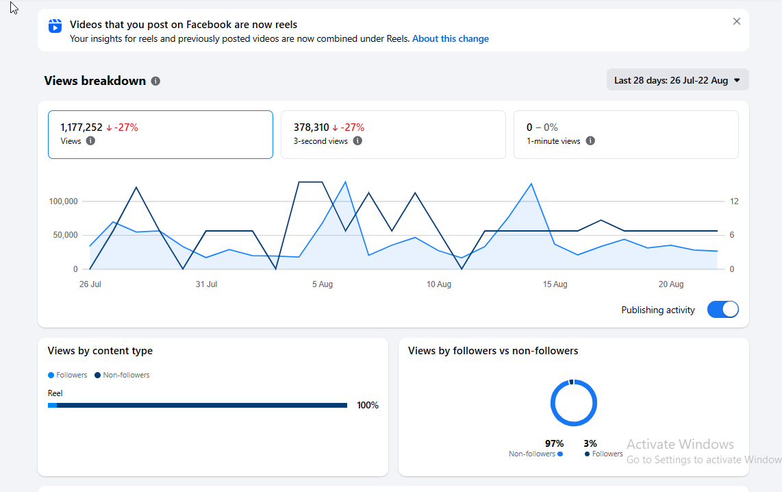
Task: Select the 1-minute views metric card
Action: [626, 135]
